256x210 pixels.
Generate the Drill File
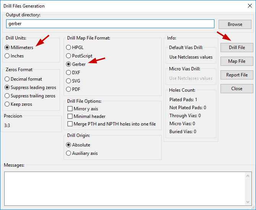pos(237,48)
